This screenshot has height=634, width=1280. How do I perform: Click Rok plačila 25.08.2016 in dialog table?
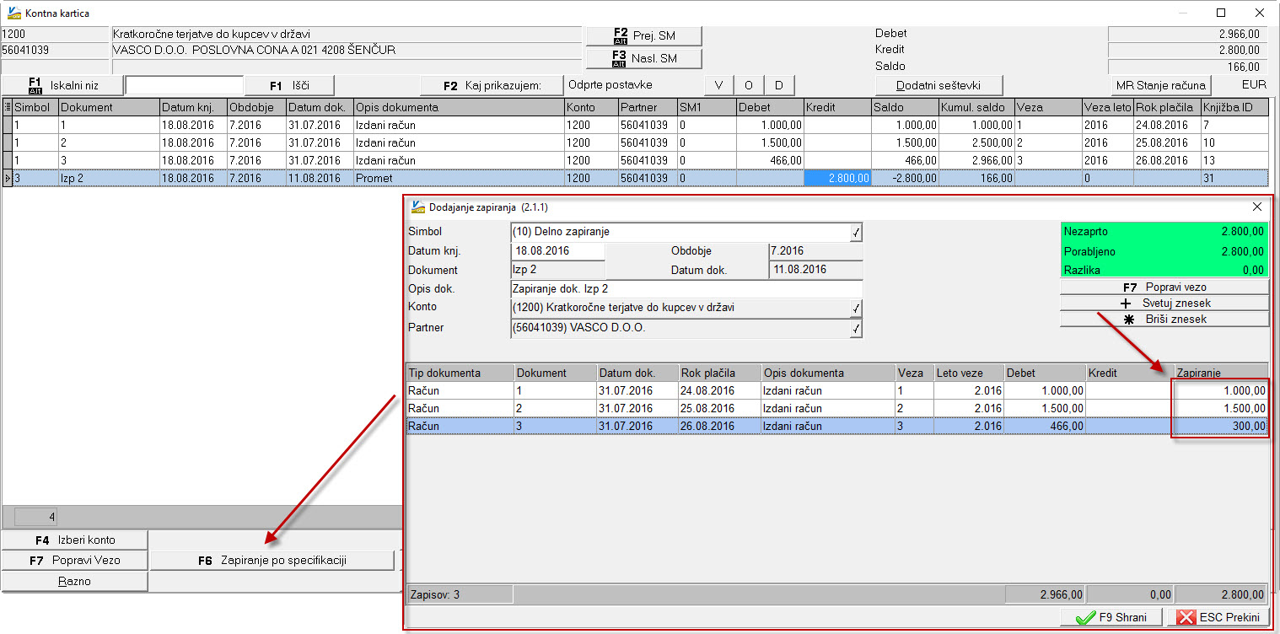pyautogui.click(x=719, y=408)
